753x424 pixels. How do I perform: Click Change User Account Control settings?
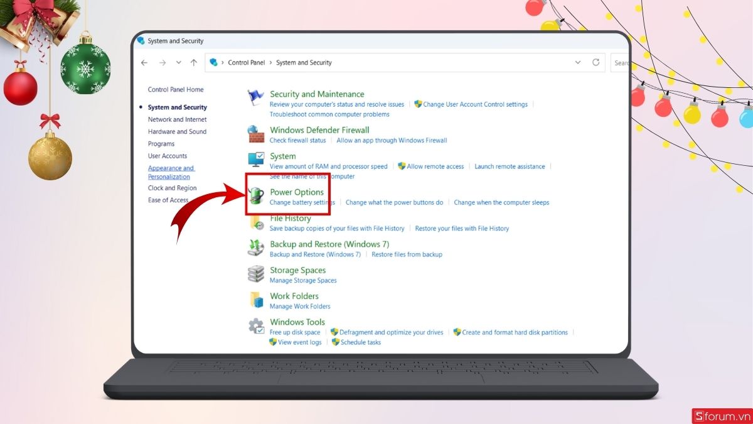(x=475, y=104)
